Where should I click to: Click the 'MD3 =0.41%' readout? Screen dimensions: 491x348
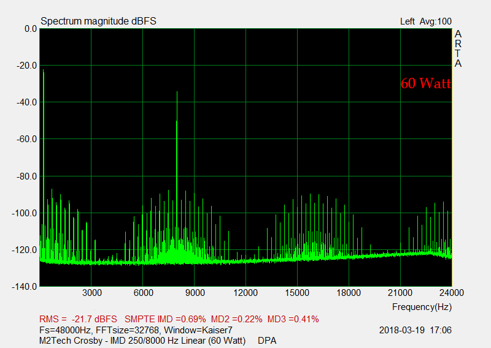coord(293,319)
